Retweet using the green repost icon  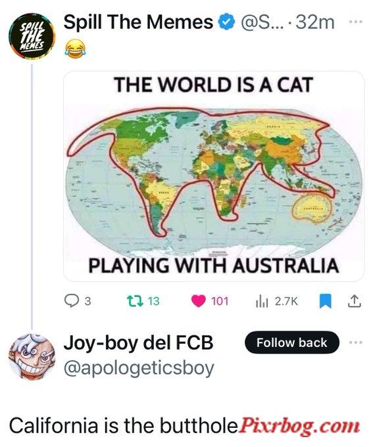point(135,301)
